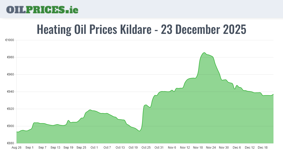Select the Oct 31 axis label
The width and height of the screenshot is (283, 154).
(x=159, y=148)
